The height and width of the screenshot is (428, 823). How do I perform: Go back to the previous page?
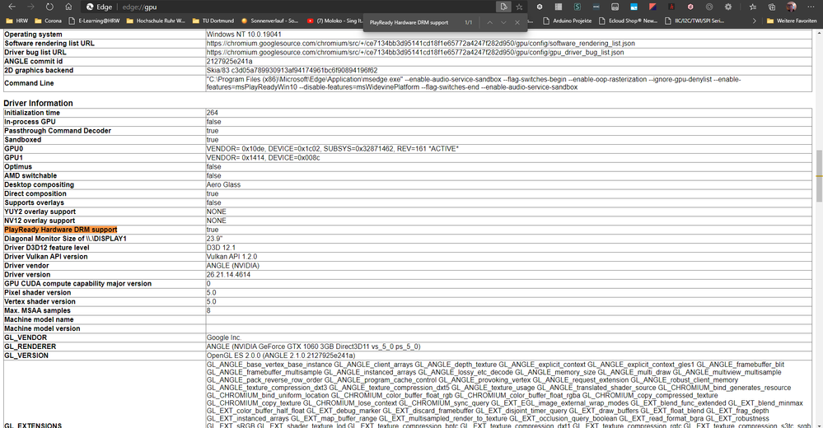(x=12, y=7)
